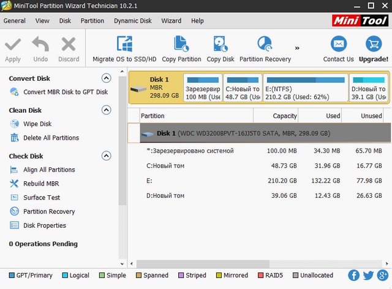Click the Apply checkmark button
The width and height of the screenshot is (392, 289).
[x=13, y=45]
